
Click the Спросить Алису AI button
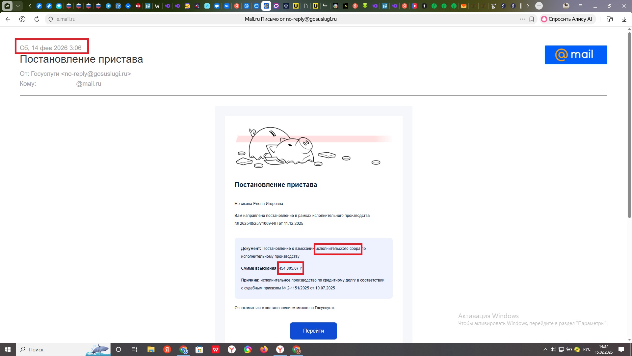567,19
